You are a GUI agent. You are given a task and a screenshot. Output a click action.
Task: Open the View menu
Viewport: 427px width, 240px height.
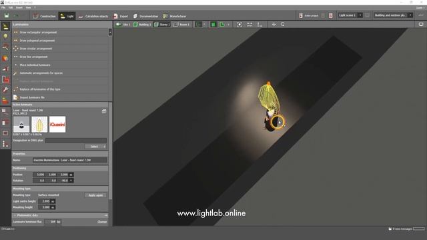[x=28, y=7]
